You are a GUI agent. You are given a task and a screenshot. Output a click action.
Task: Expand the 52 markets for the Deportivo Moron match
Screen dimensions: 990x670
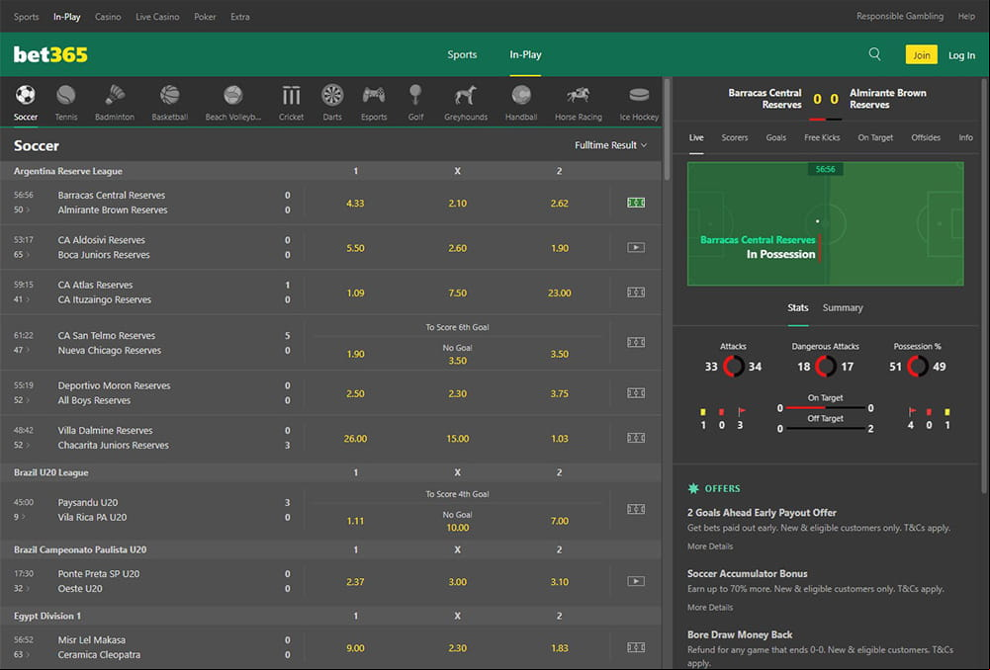point(22,400)
